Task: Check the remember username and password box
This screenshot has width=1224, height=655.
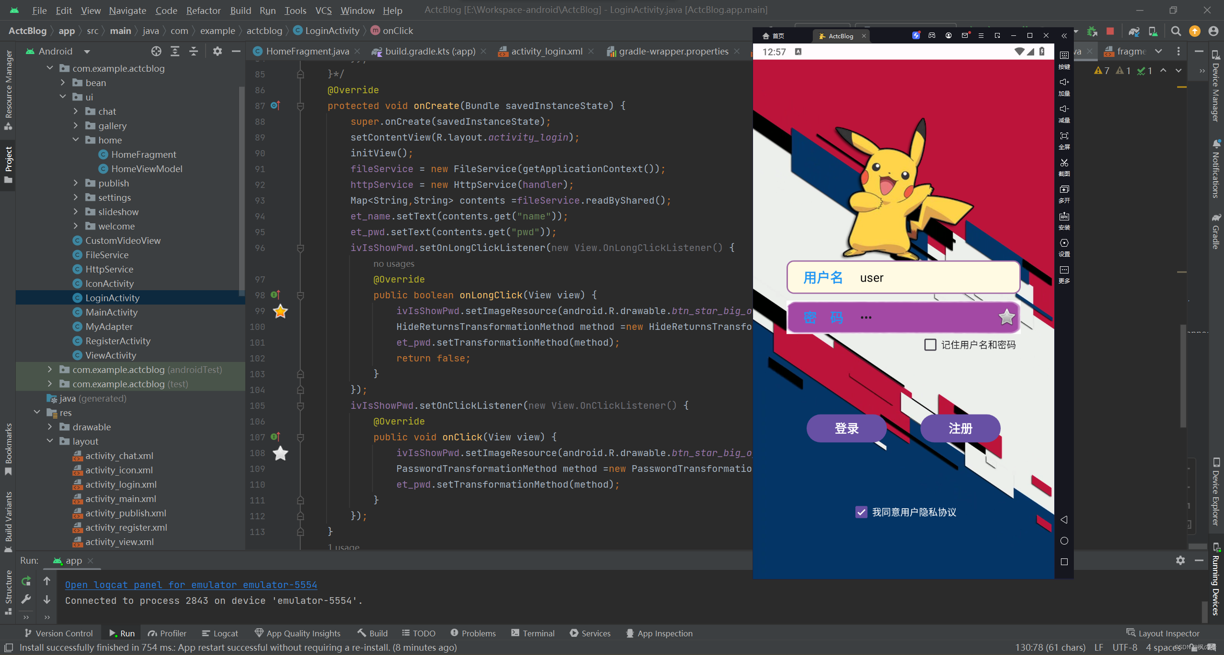Action: (930, 345)
